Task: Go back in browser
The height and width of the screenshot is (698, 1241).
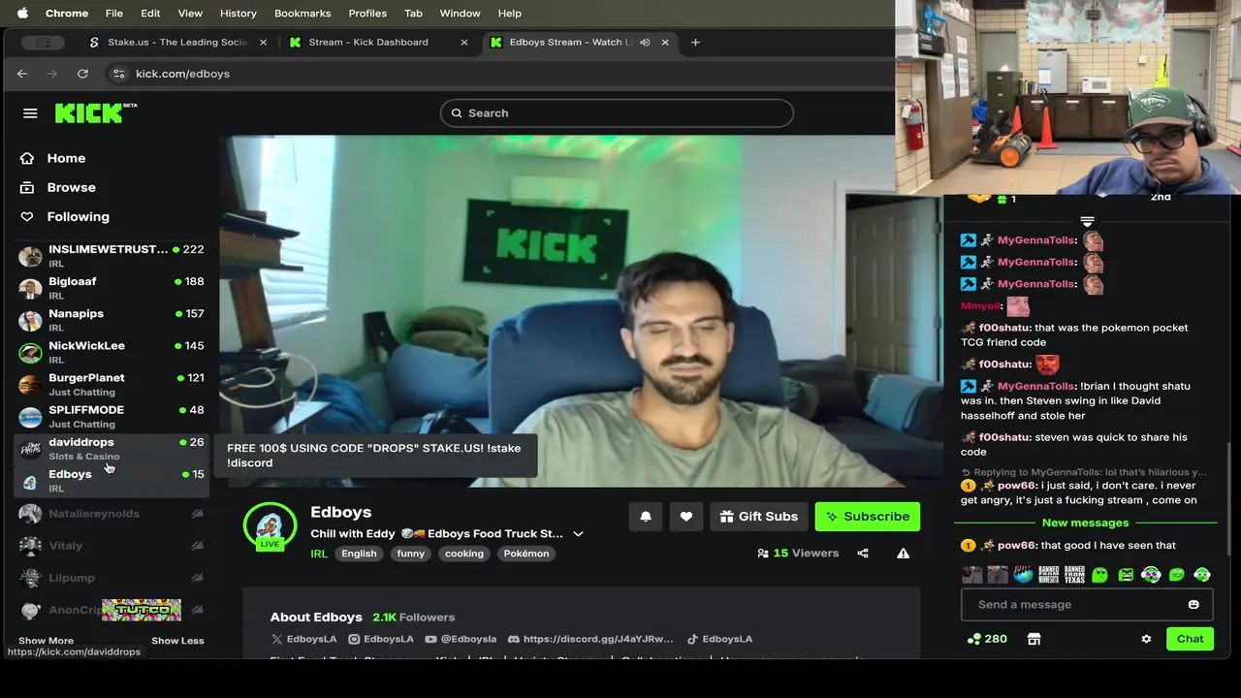Action: (22, 74)
